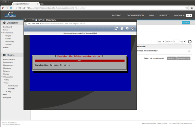Viewport: 195px width, 127px height.
Task: Expand the KVM tree item
Action: 4,80
